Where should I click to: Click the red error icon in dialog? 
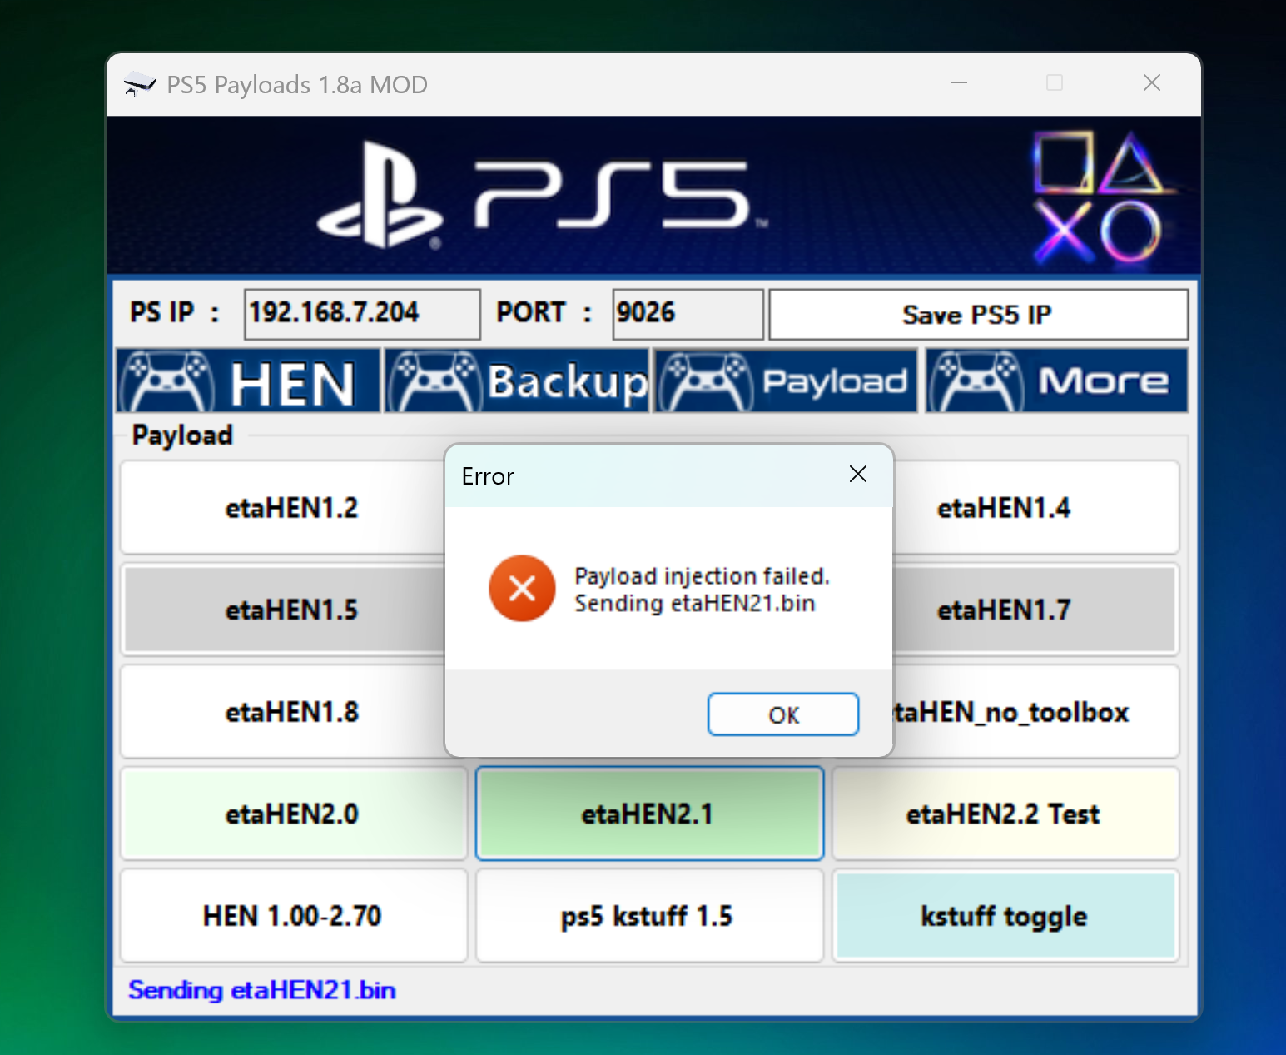point(522,589)
